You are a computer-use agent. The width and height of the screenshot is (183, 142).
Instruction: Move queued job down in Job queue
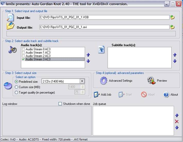click(177, 128)
